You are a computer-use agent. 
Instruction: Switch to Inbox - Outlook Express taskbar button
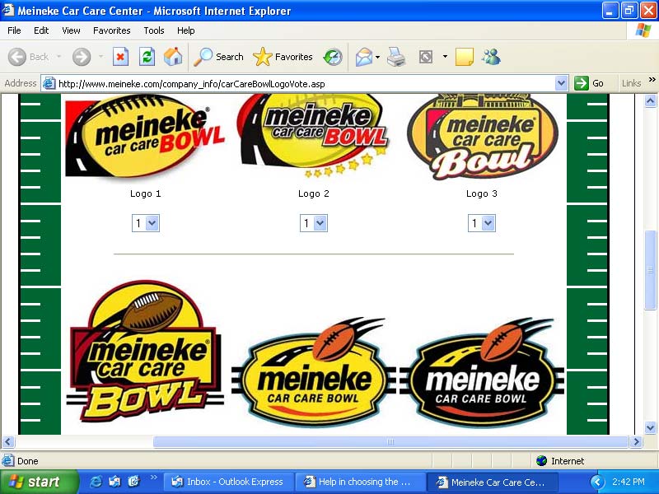(228, 482)
